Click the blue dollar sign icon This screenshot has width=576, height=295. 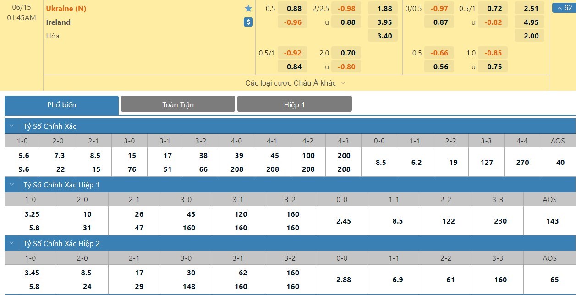tap(248, 22)
